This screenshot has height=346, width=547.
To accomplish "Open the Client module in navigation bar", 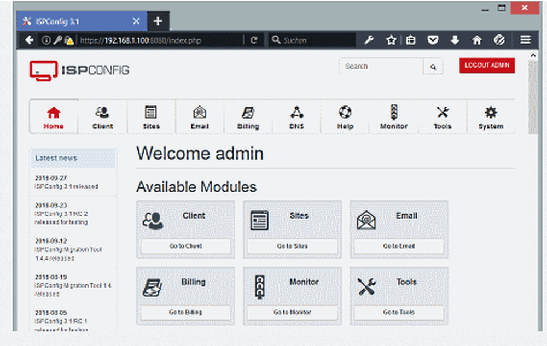I will (103, 118).
